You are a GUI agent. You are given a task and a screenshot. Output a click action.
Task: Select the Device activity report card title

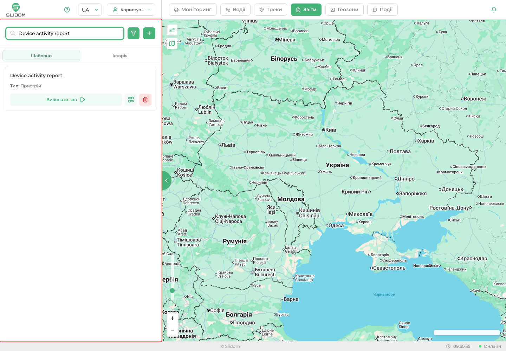click(36, 75)
